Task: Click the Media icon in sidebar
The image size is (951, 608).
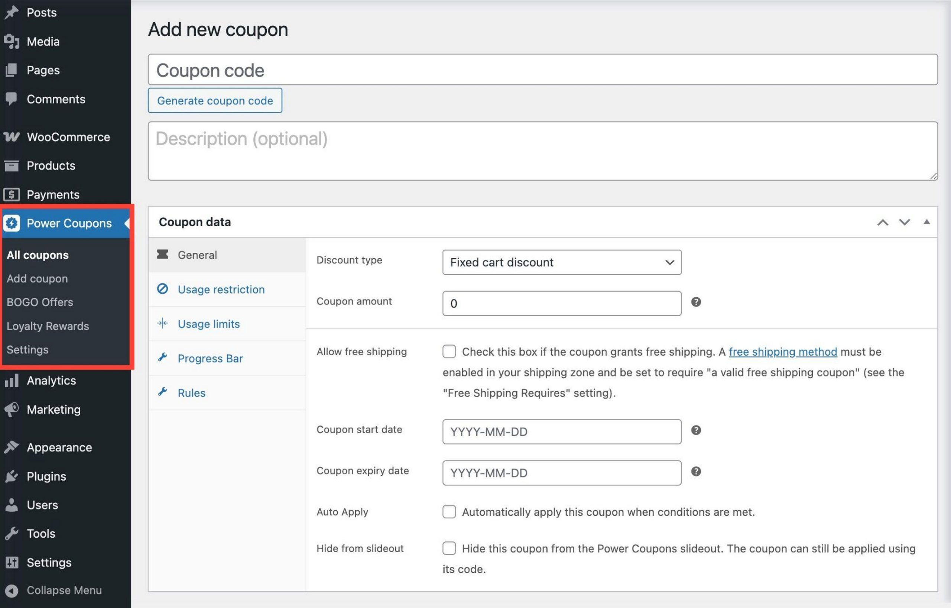Action: [x=12, y=42]
